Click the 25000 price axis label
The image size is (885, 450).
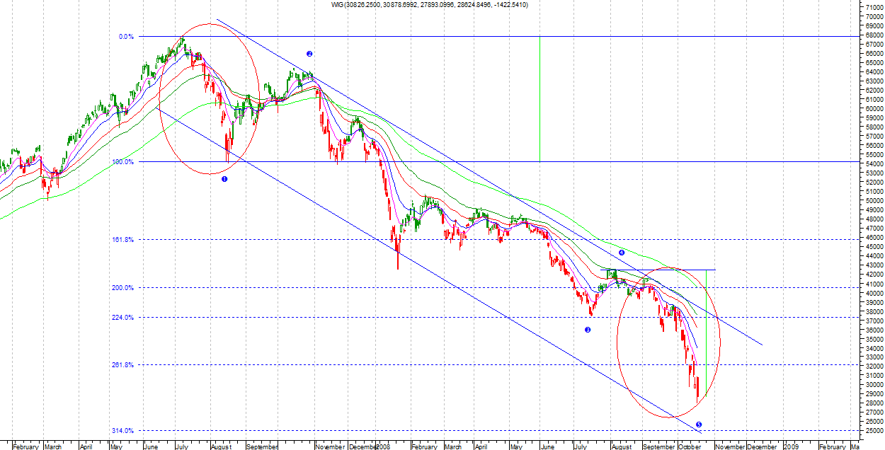[873, 430]
